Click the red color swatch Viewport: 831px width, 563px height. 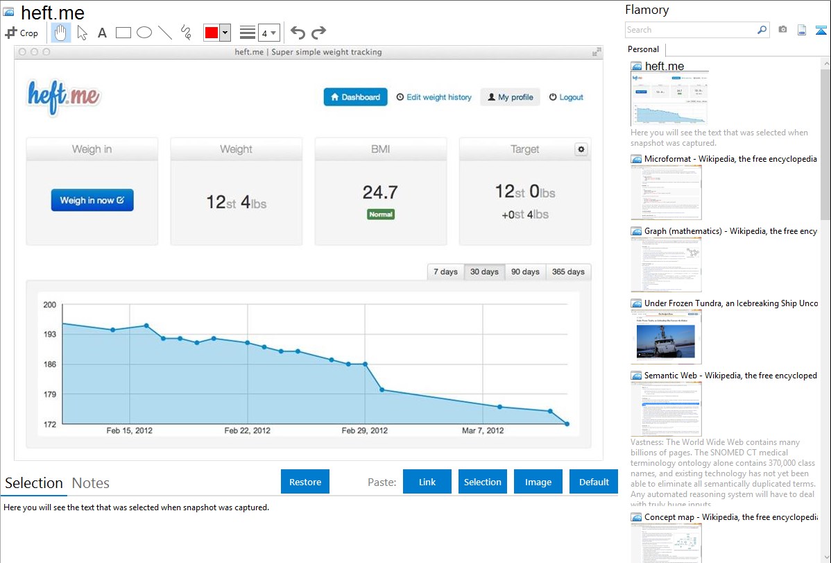click(212, 33)
